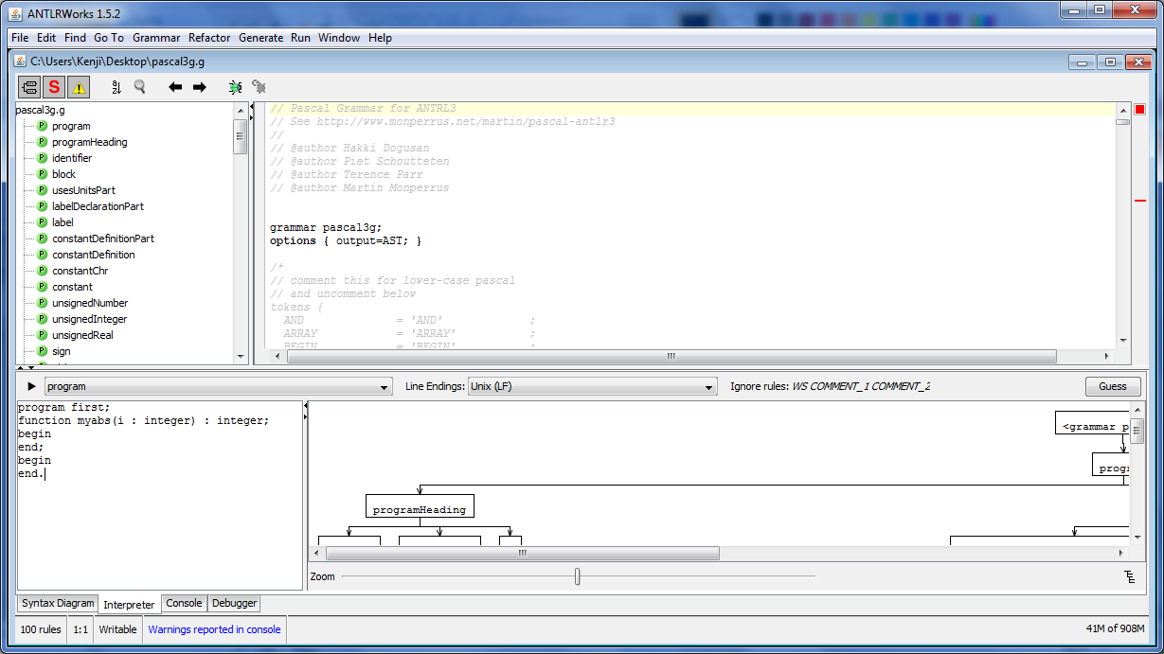Select the 'unsignedNumber' rule
This screenshot has height=654, width=1164.
(89, 303)
